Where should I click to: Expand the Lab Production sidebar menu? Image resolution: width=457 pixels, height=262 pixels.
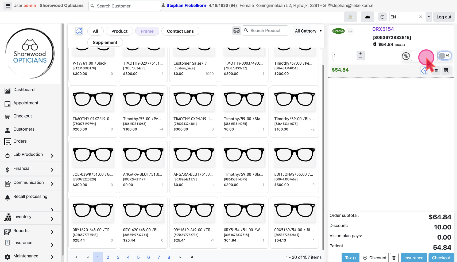(52, 155)
